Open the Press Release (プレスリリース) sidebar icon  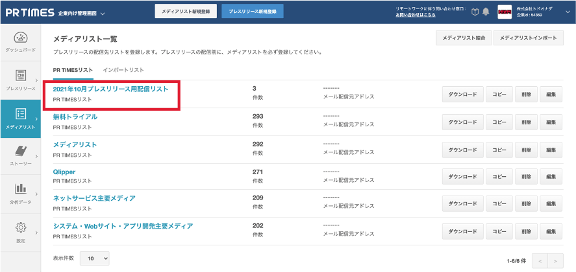(x=20, y=80)
